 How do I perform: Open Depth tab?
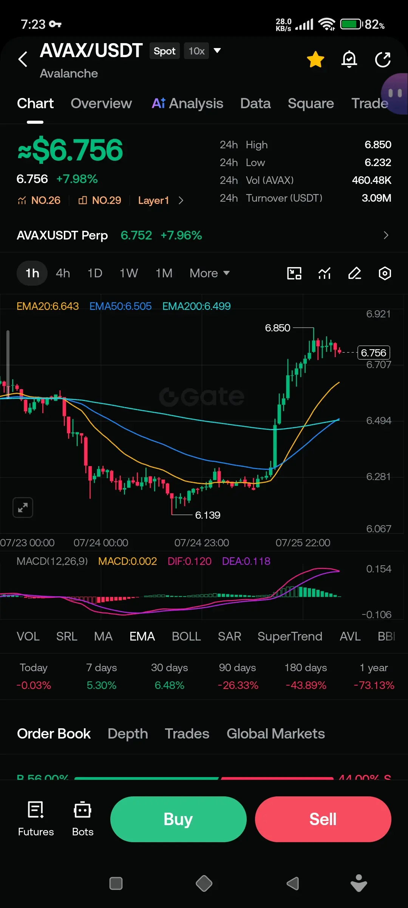click(x=128, y=734)
